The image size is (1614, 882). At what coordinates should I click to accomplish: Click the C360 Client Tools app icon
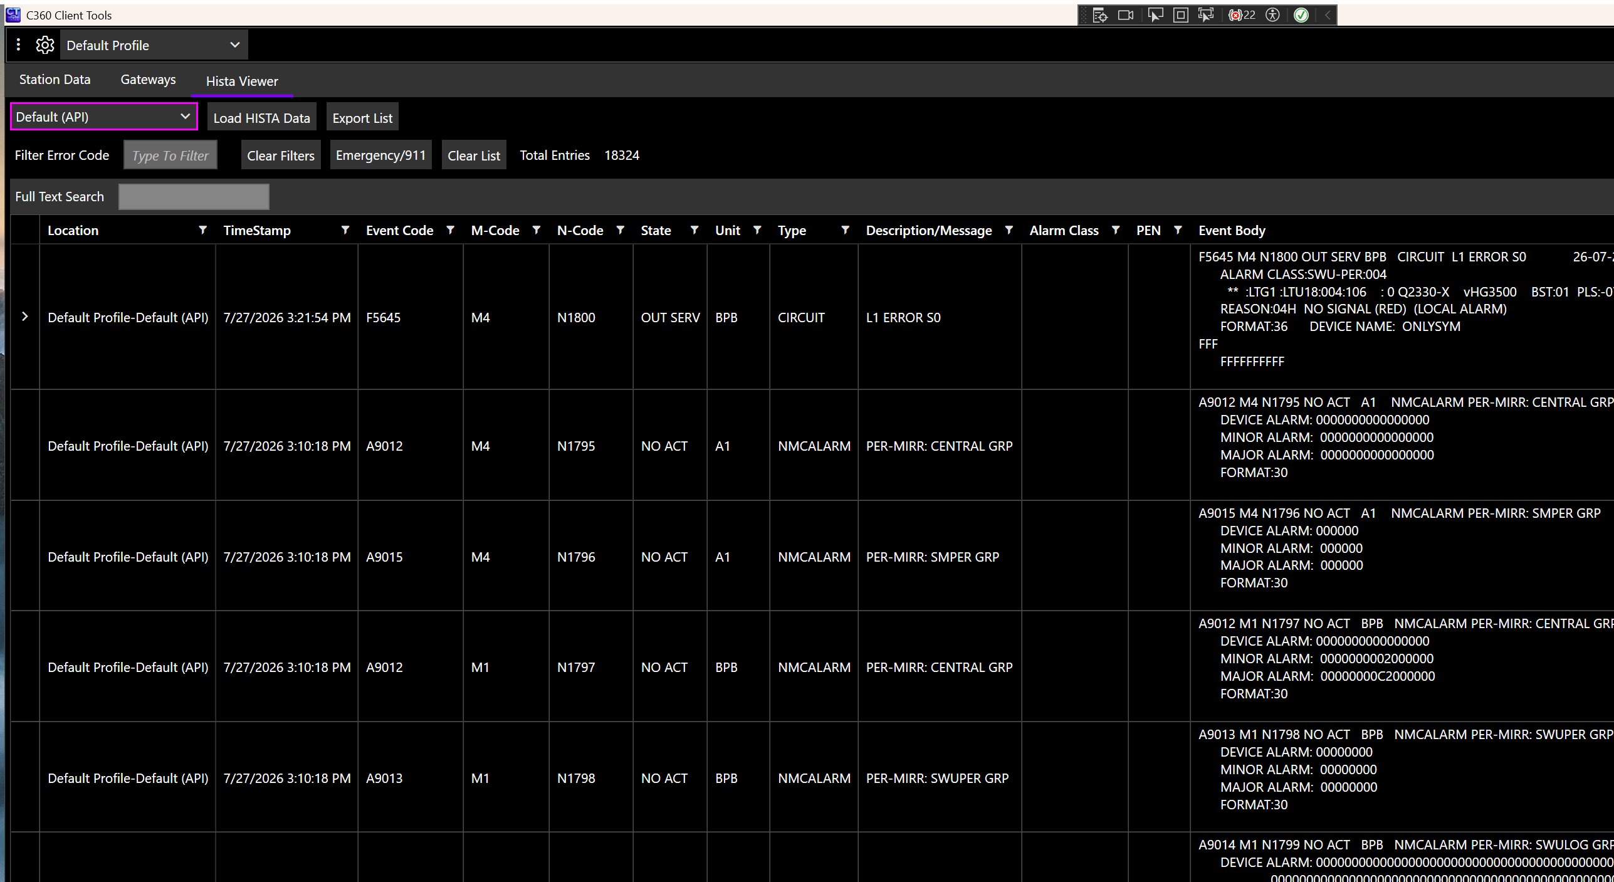point(13,14)
